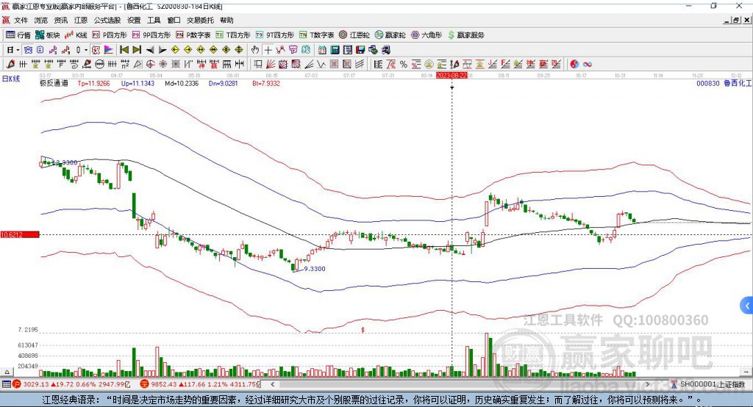This screenshot has width=753, height=407.
Task: Select the hand pan tool
Action: pos(255,50)
